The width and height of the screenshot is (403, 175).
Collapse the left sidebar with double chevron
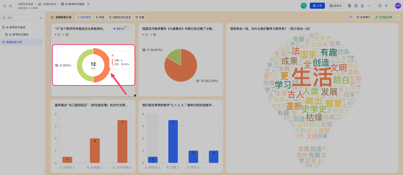(41, 18)
